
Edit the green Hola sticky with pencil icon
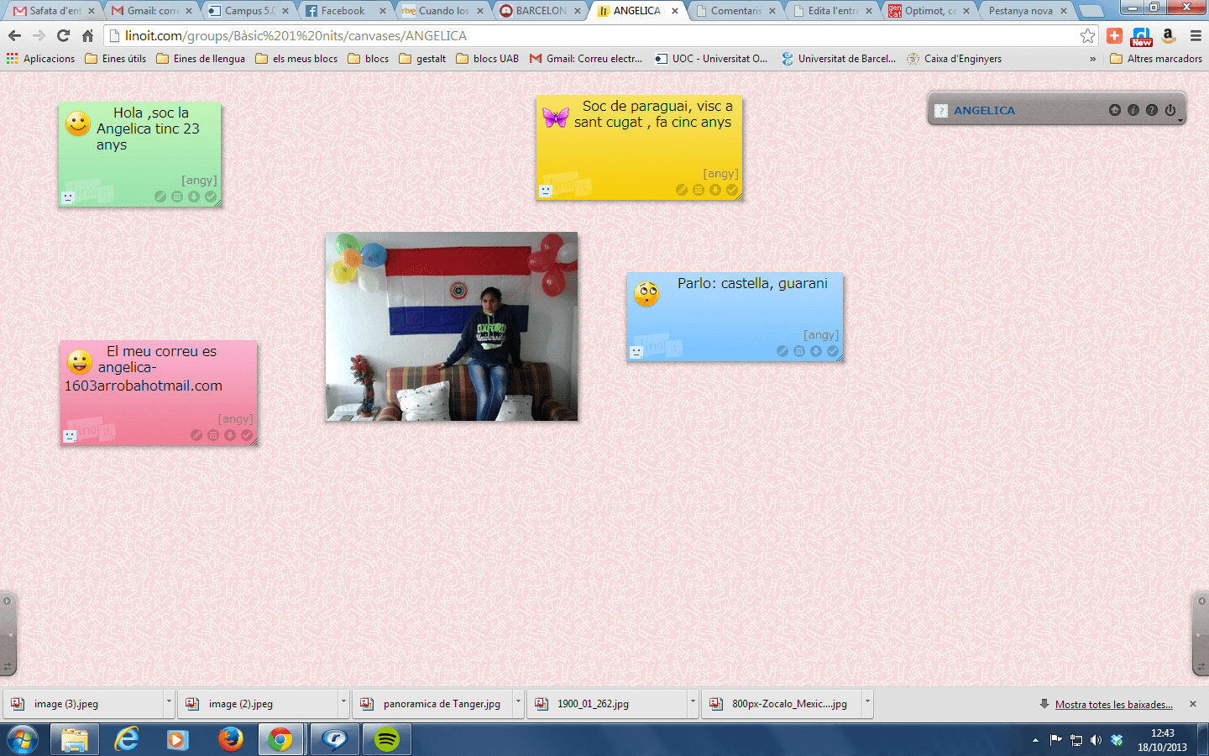(160, 197)
